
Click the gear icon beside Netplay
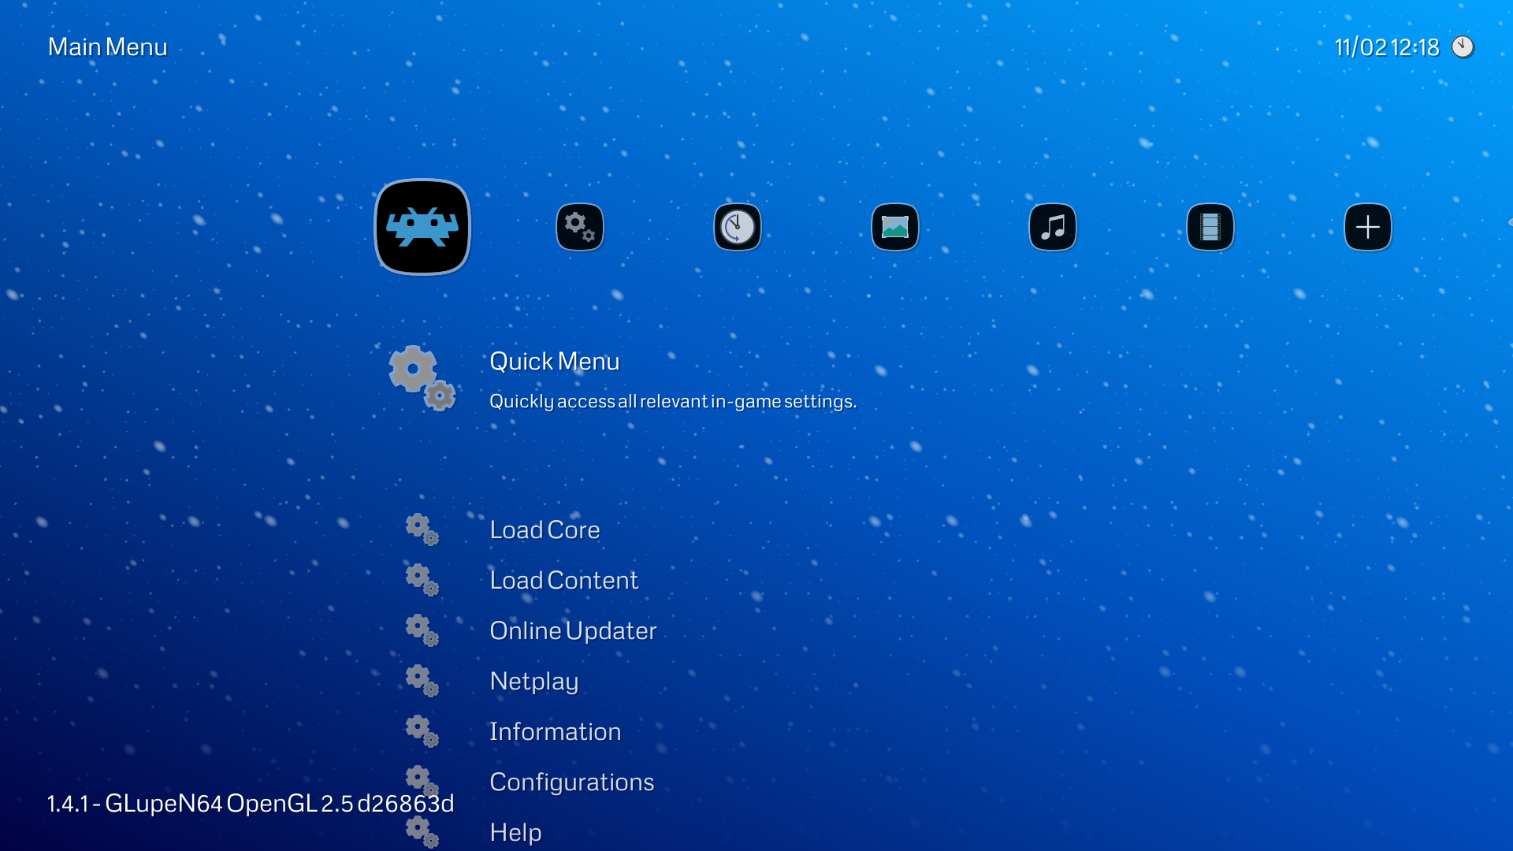pyautogui.click(x=422, y=681)
